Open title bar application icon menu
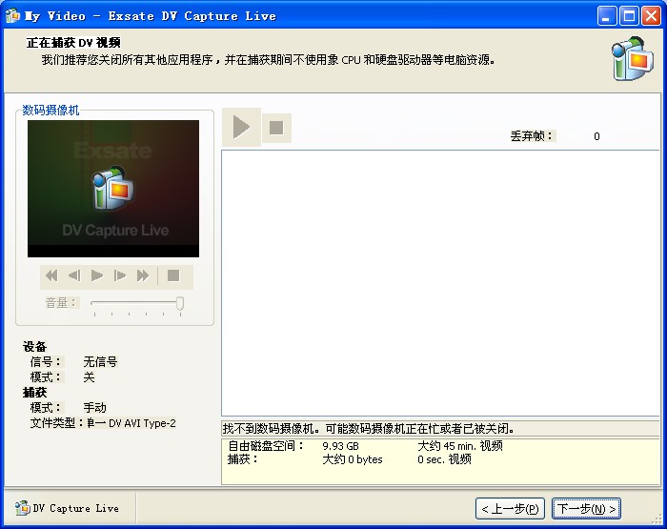The width and height of the screenshot is (667, 529). 12,16
